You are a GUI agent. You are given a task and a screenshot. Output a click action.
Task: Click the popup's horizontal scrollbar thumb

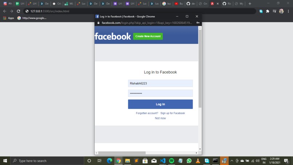pyautogui.click(x=122, y=153)
